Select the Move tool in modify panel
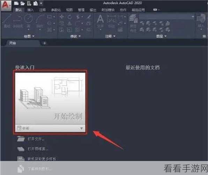Image resolution: width=208 pixels, height=175 pixels. 61,17
